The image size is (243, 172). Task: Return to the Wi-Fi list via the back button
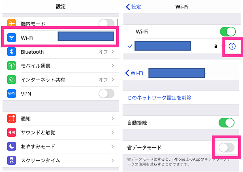pos(134,73)
